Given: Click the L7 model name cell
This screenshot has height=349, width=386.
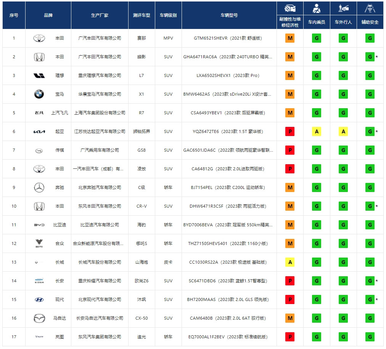Looking at the screenshot, I should click(142, 75).
